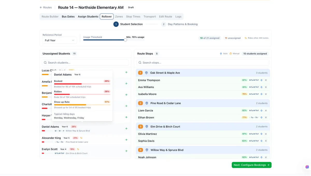This screenshot has height=176, width=311.
Task: Select the Rollover tab
Action: (x=107, y=17)
